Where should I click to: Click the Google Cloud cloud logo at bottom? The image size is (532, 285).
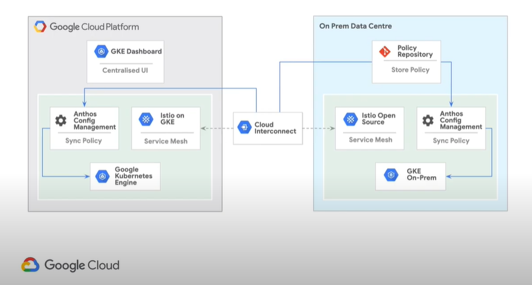coord(30,265)
